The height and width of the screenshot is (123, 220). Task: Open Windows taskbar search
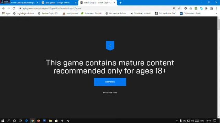tap(9, 121)
